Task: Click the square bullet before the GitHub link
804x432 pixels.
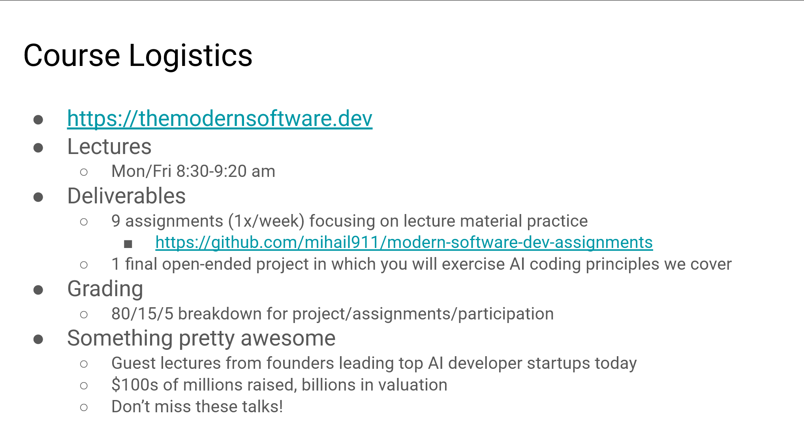Action: (x=128, y=244)
